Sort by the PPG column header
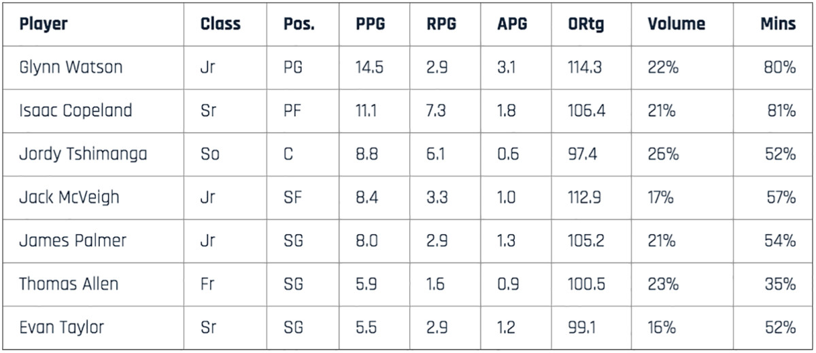816x353 pixels. [x=370, y=24]
